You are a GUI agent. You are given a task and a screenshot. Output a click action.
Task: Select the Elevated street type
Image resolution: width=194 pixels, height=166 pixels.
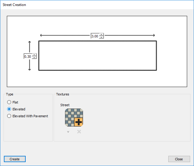coord(16,109)
